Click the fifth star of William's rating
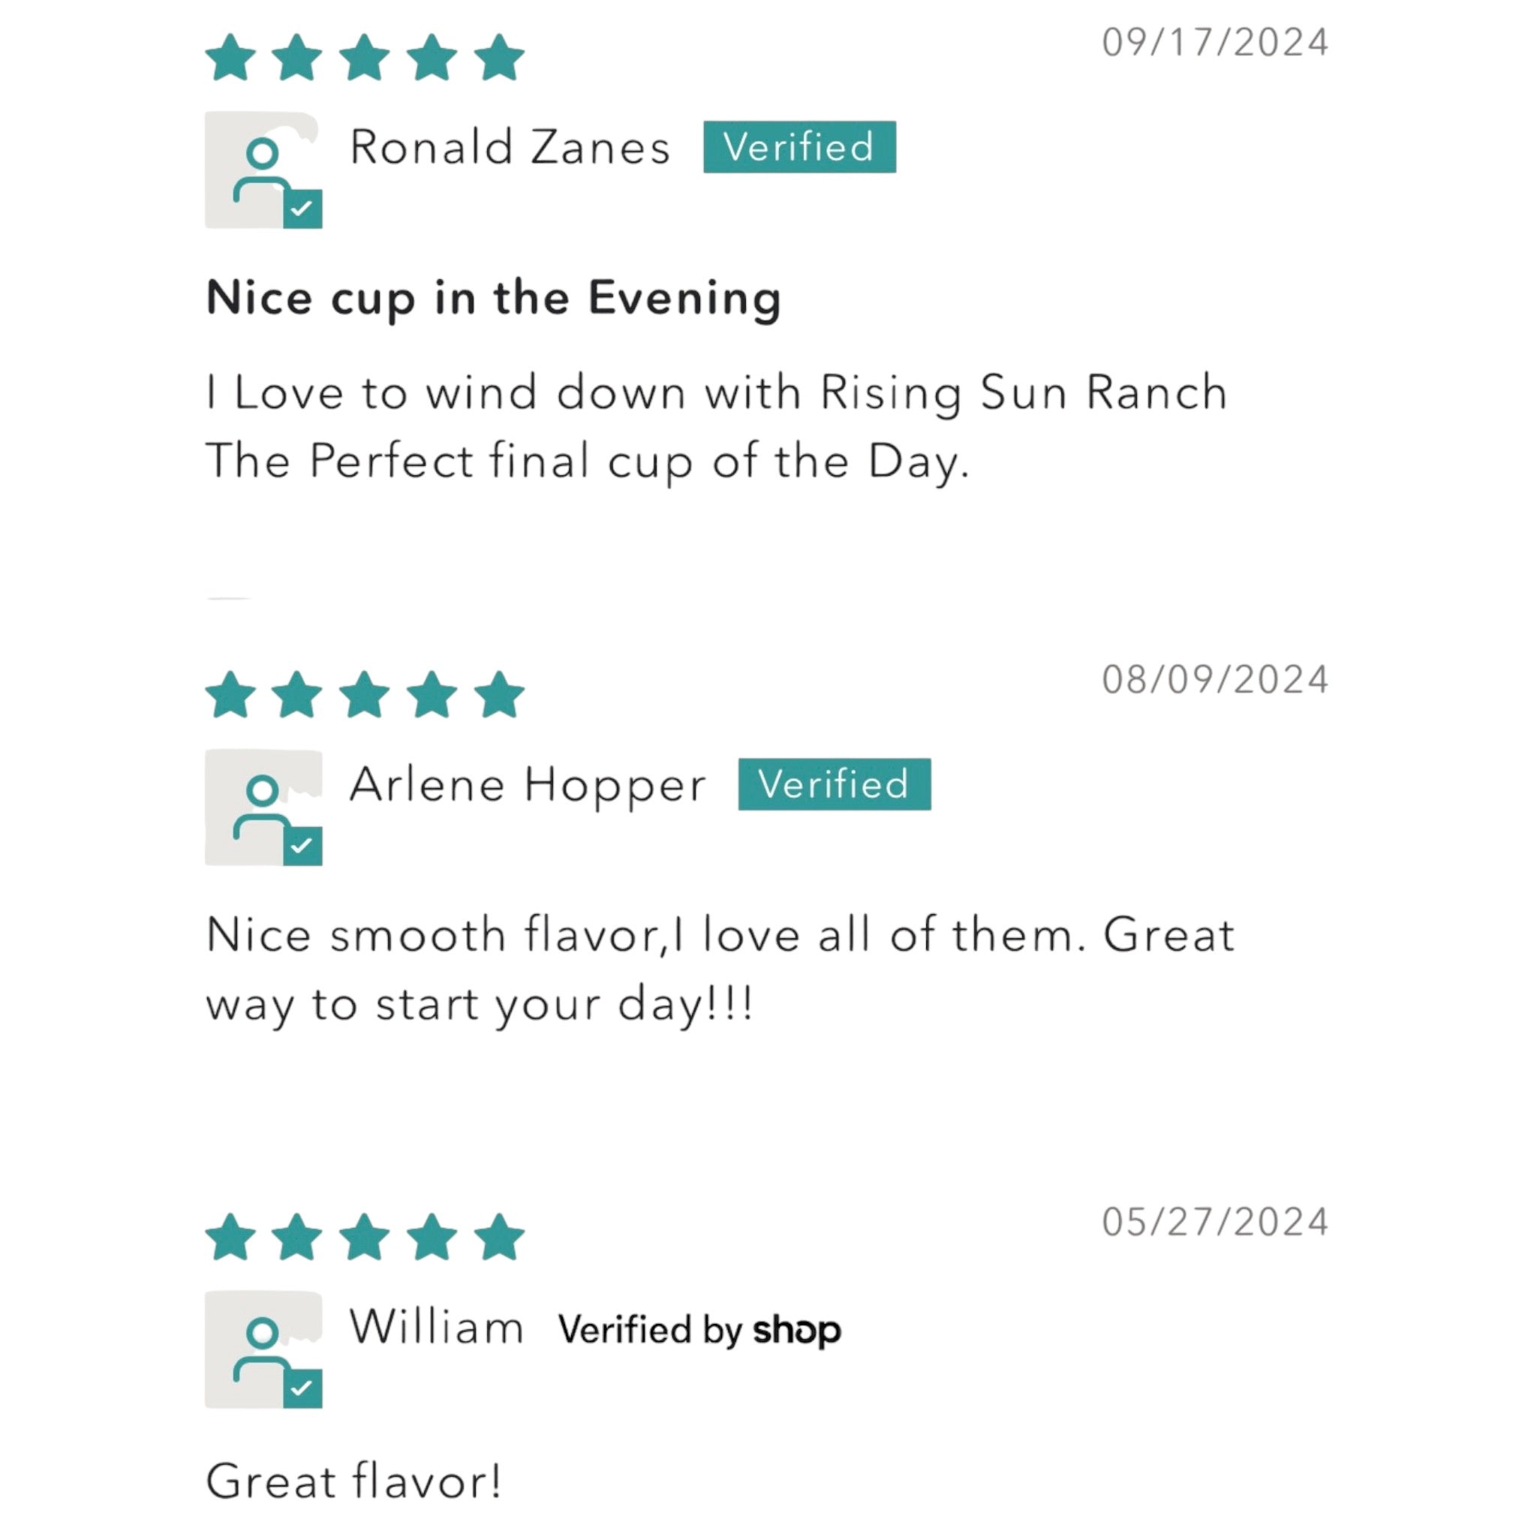 499,1238
